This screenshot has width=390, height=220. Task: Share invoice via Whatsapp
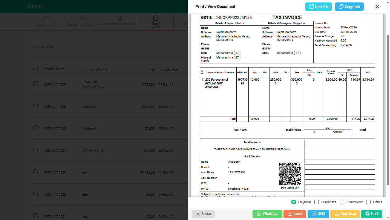tap(267, 214)
